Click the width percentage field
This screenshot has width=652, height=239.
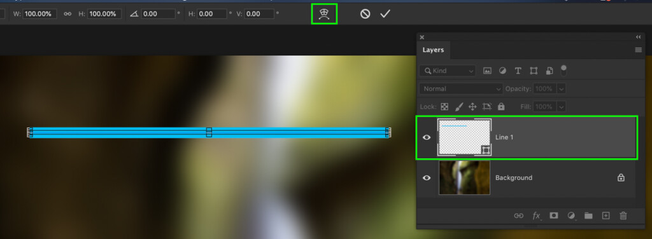coord(39,14)
